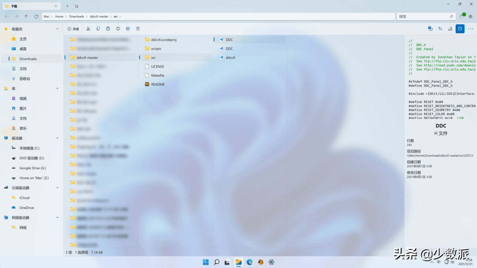Toggle select-all items with the checkbox icon

[x=430, y=29]
